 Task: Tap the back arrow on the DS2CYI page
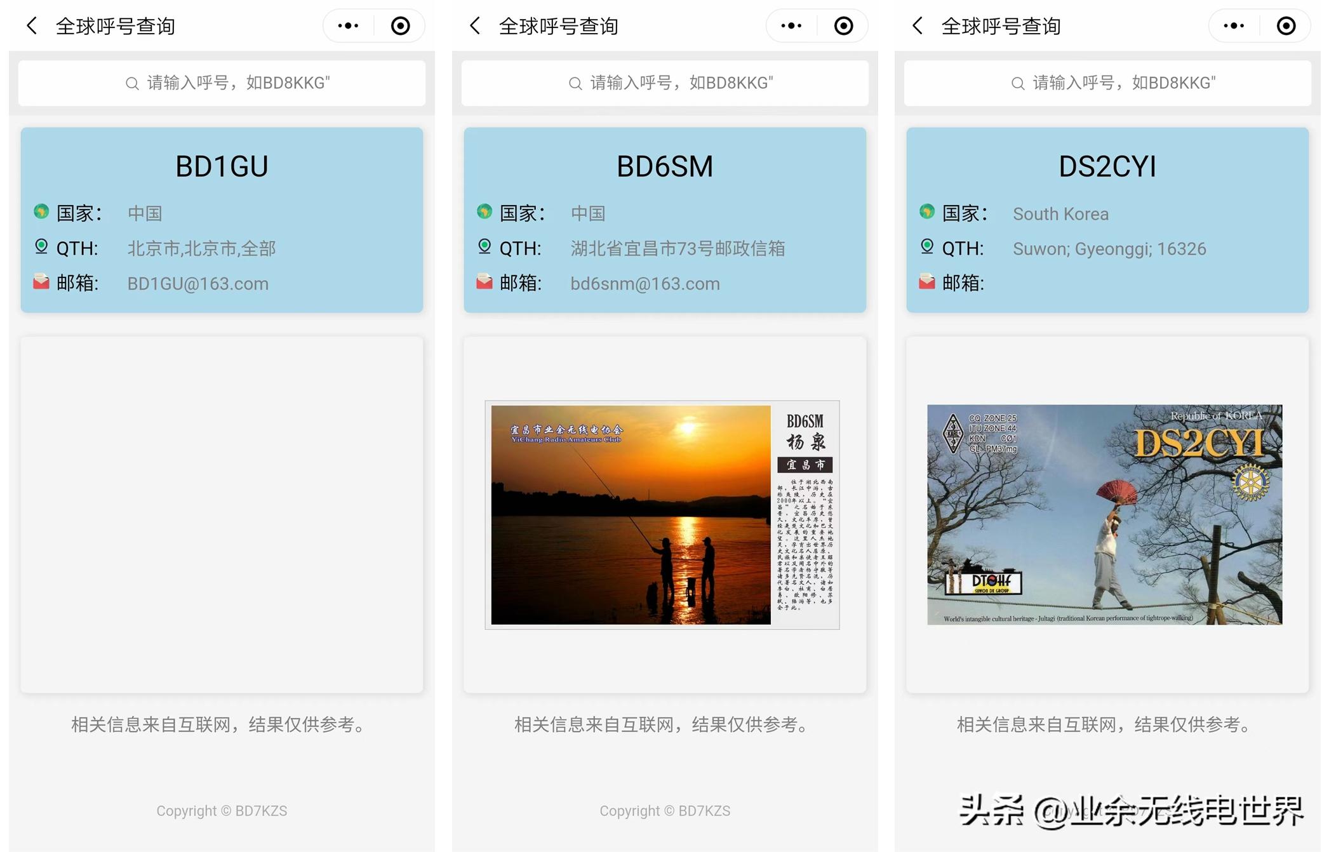click(917, 25)
